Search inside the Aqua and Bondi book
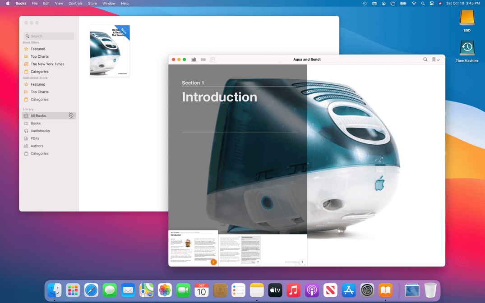Viewport: 485px width, 303px height. 425,60
